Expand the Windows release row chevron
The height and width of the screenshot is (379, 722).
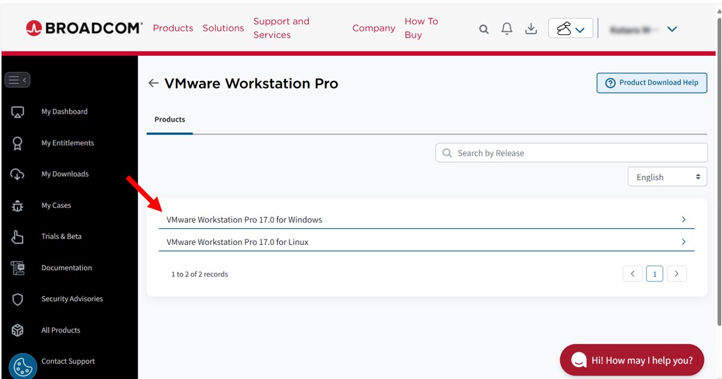click(x=684, y=220)
